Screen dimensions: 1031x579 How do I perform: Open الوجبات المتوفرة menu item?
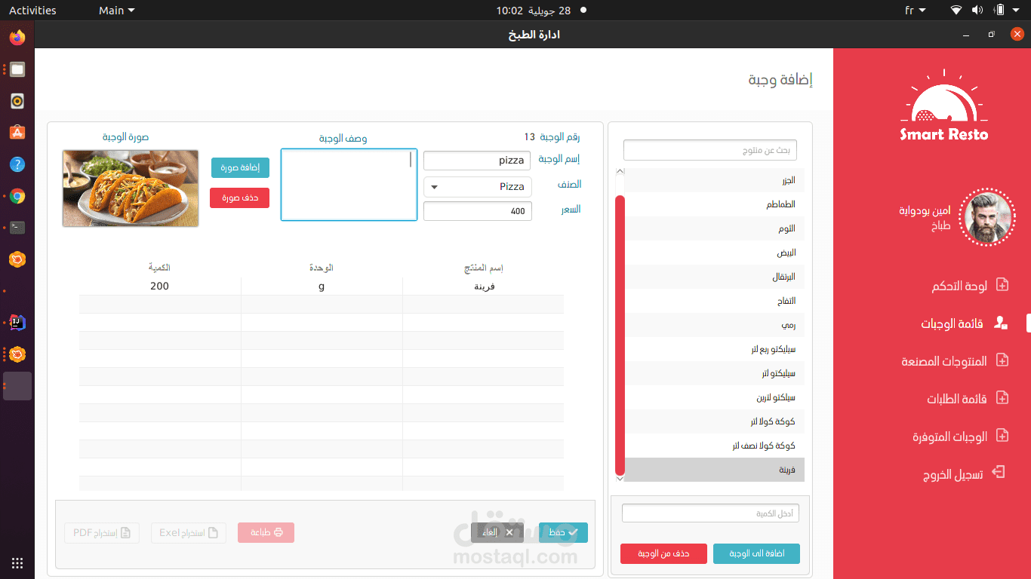[949, 437]
